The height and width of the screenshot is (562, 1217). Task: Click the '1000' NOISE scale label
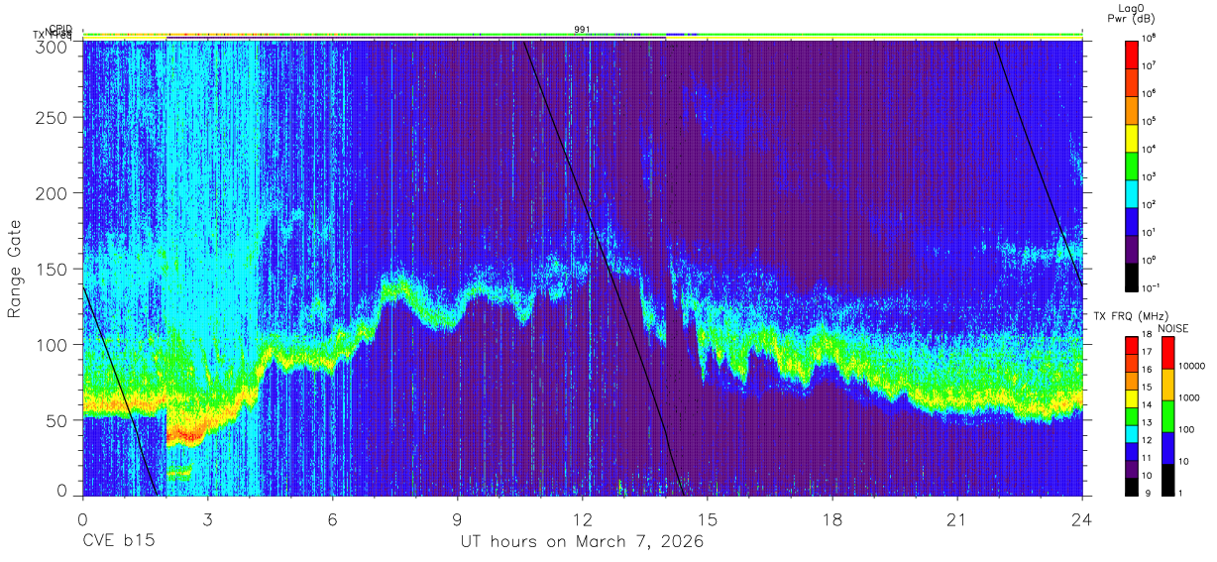coord(1191,397)
